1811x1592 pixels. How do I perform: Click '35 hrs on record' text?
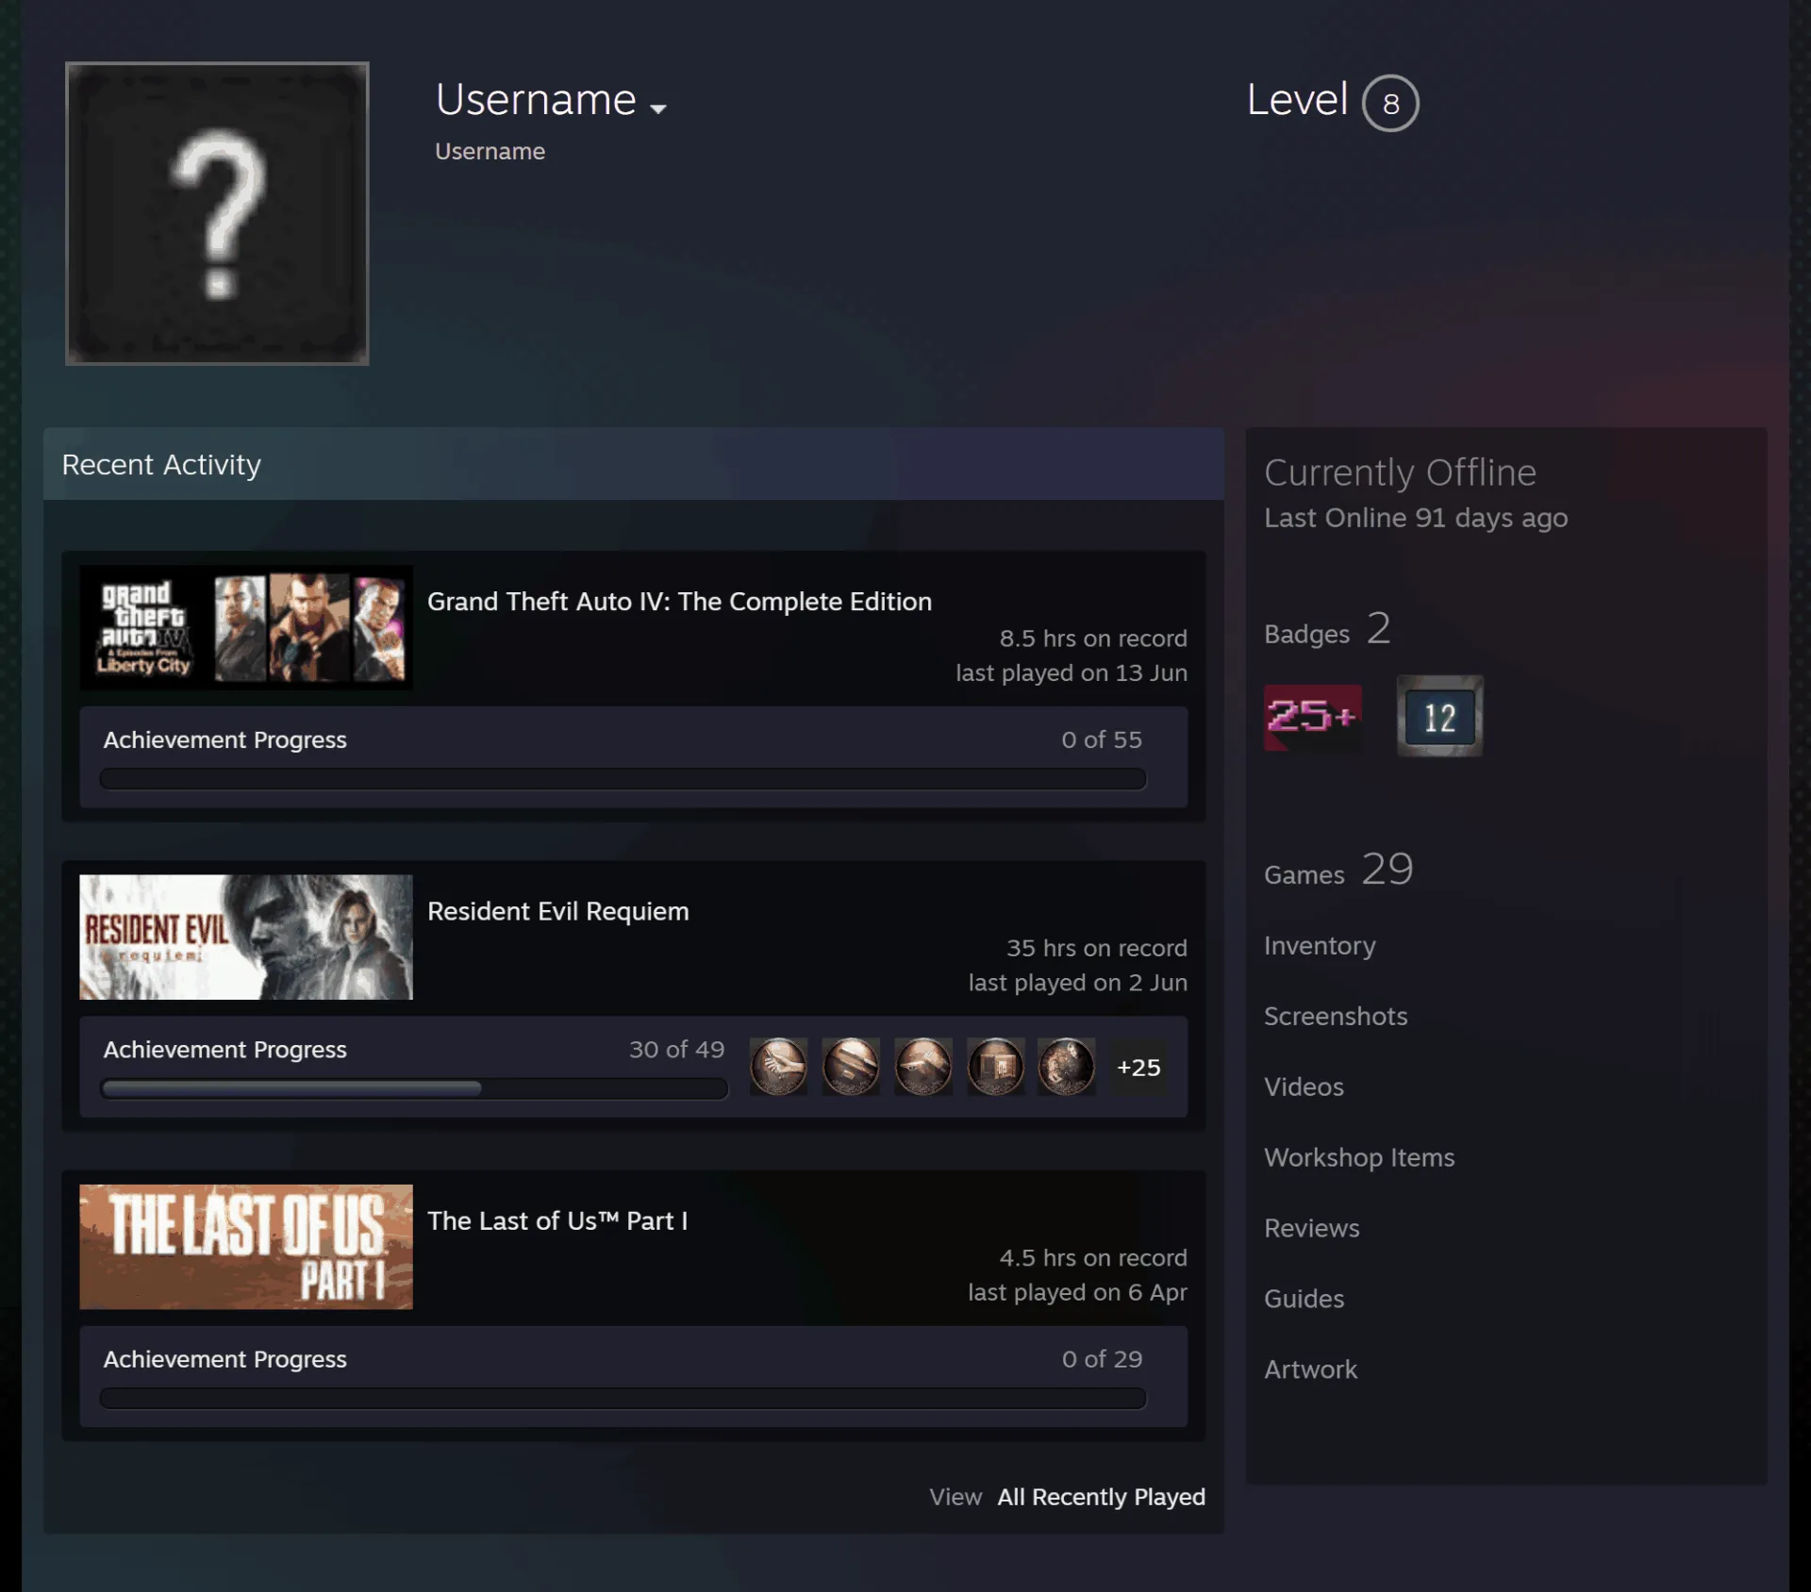(1097, 948)
